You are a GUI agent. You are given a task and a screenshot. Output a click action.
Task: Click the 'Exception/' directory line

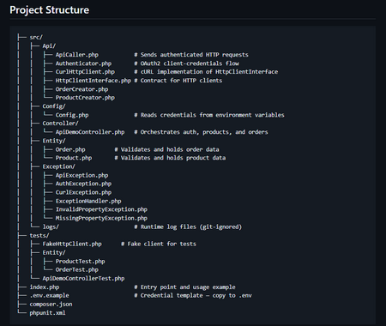[x=59, y=166]
